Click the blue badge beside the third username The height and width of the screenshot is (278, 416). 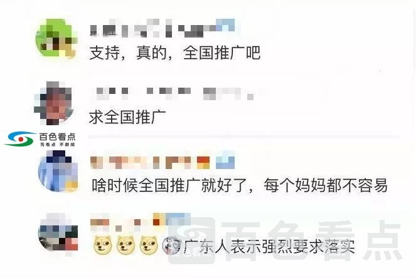pos(225,161)
